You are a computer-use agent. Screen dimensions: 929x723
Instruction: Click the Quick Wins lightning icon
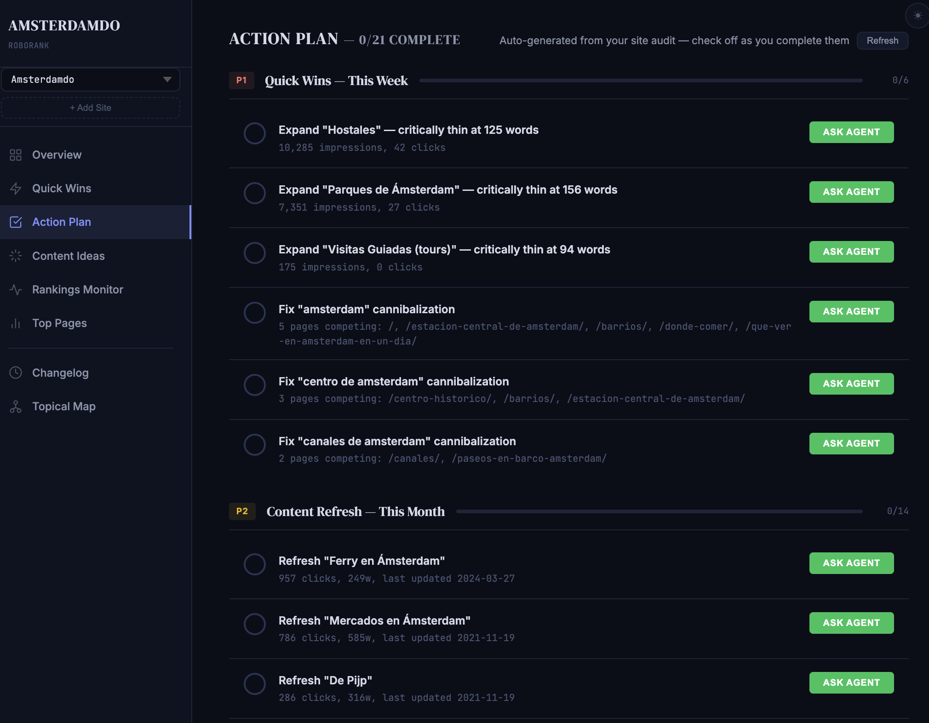coord(16,189)
